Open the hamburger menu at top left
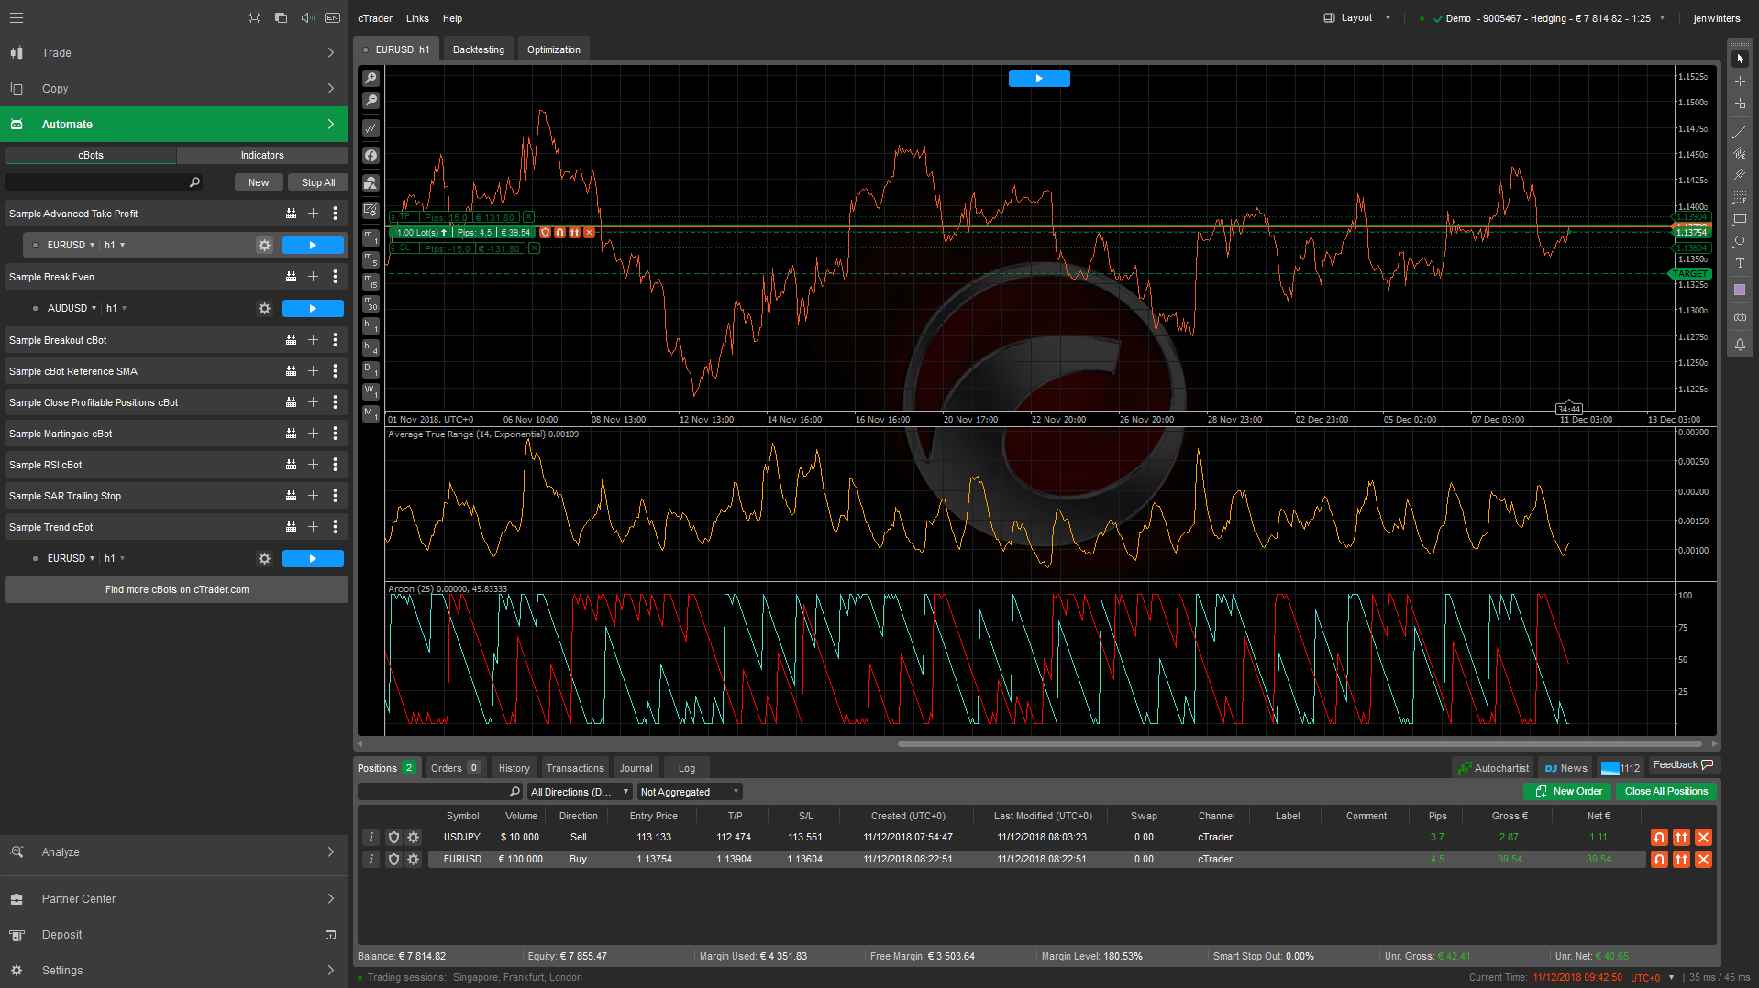Image resolution: width=1759 pixels, height=988 pixels. click(17, 18)
